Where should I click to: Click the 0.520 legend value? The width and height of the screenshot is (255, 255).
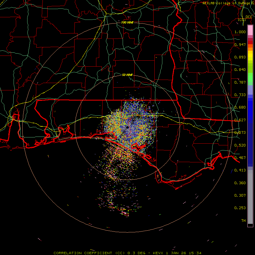coord(240,145)
